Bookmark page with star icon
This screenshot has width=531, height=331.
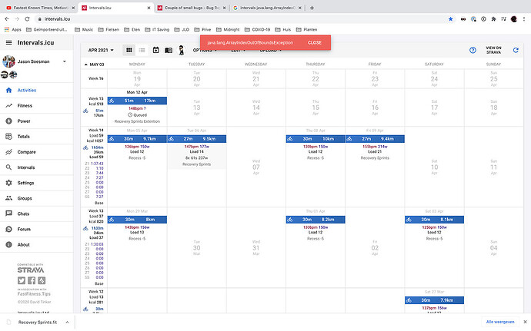point(450,19)
